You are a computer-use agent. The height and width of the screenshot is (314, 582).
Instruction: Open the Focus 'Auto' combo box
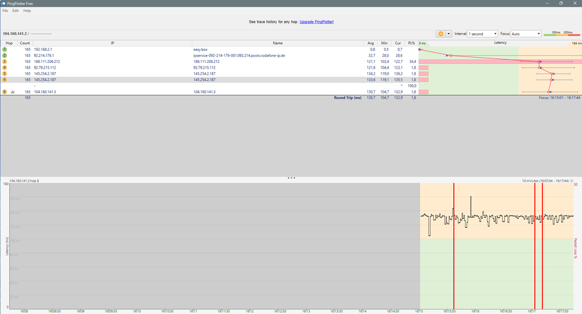(x=525, y=34)
